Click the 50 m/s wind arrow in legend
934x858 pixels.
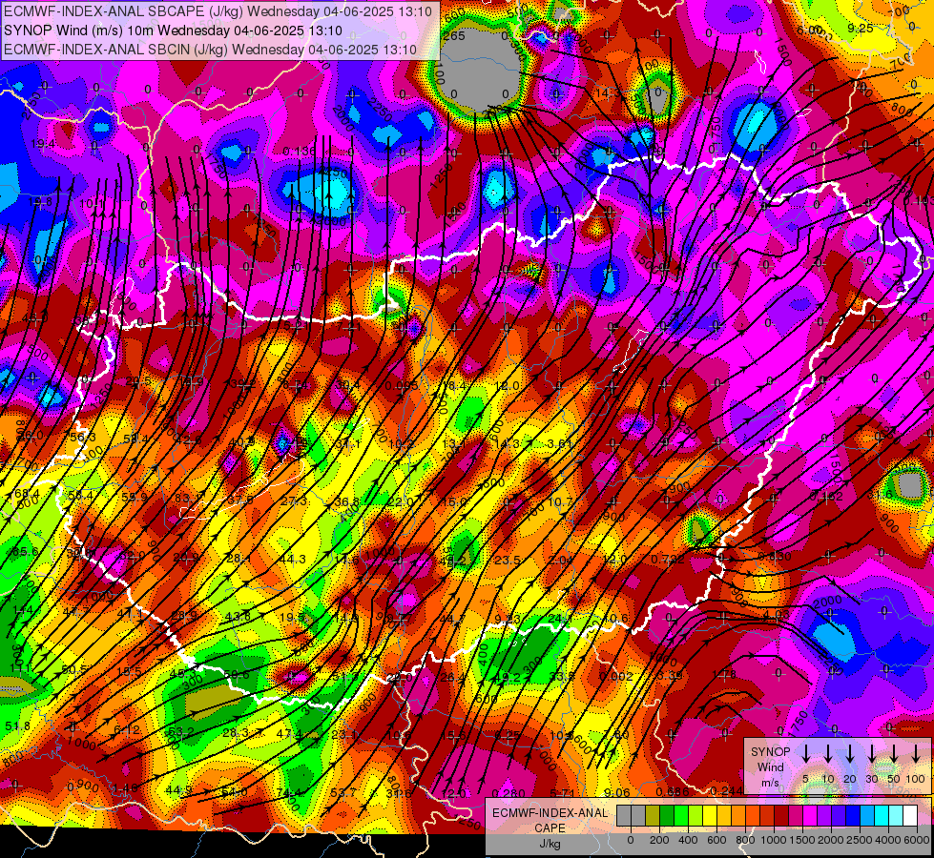[x=894, y=753]
